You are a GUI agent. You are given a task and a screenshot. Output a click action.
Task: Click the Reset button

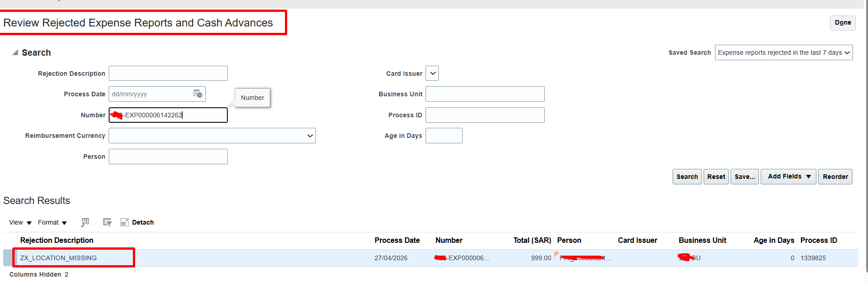(716, 177)
